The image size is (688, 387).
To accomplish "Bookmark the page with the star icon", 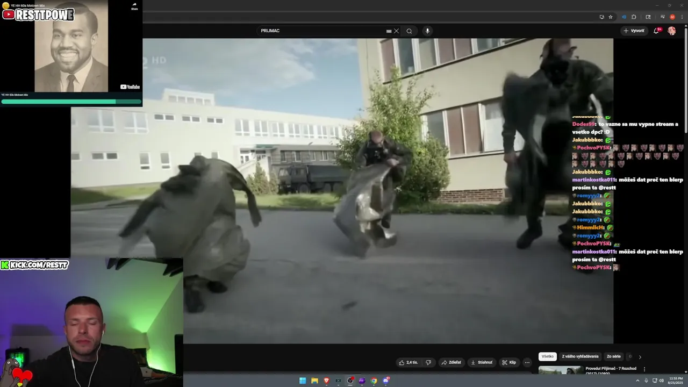I will point(611,17).
